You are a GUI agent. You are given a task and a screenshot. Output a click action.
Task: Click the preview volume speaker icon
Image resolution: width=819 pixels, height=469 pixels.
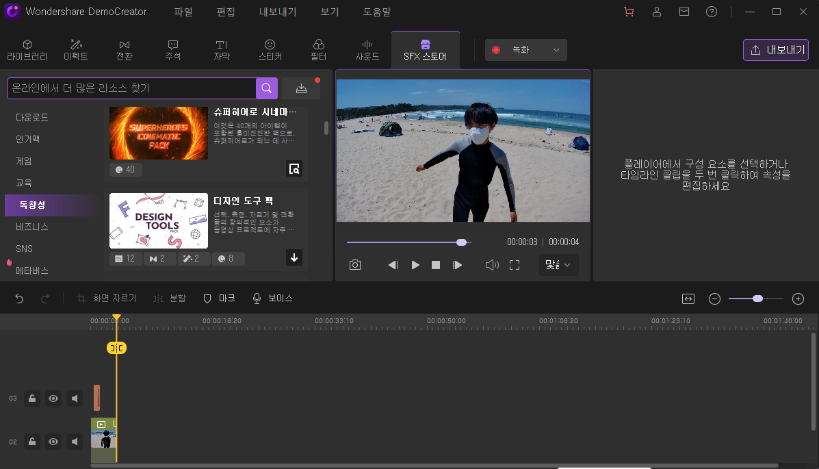click(x=492, y=265)
